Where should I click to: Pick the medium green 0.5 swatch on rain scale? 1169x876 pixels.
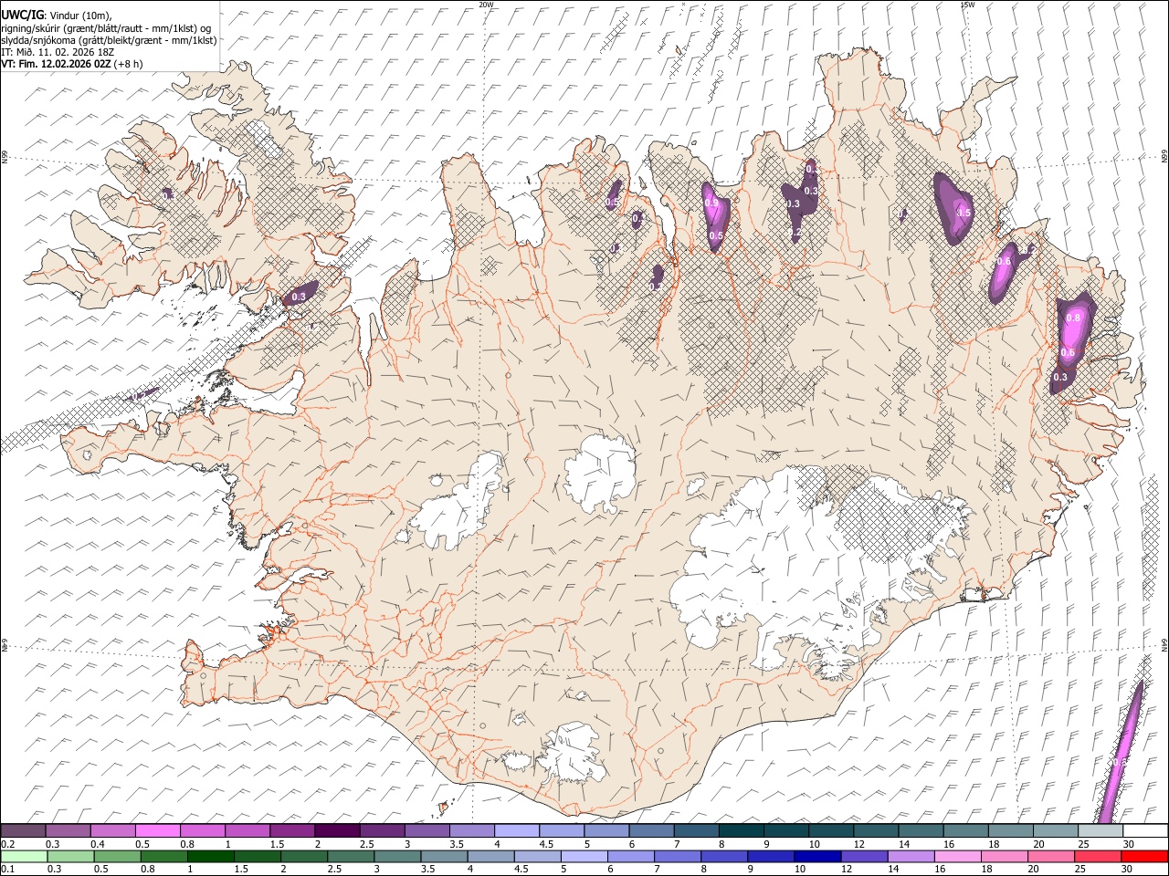pyautogui.click(x=117, y=856)
